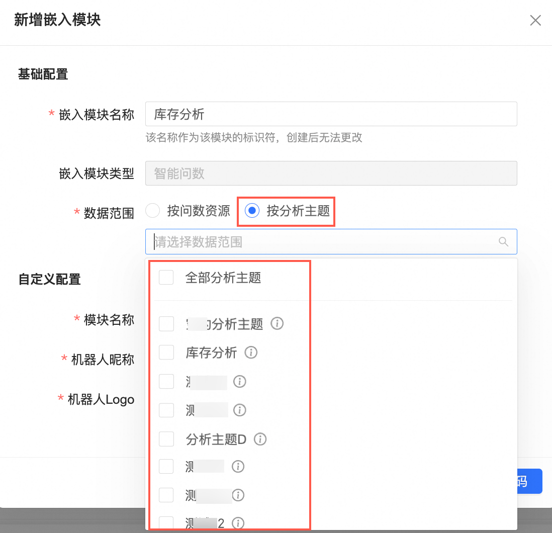Image resolution: width=552 pixels, height=533 pixels.
Task: Check the 全部分析主题 checkbox
Action: 166,278
